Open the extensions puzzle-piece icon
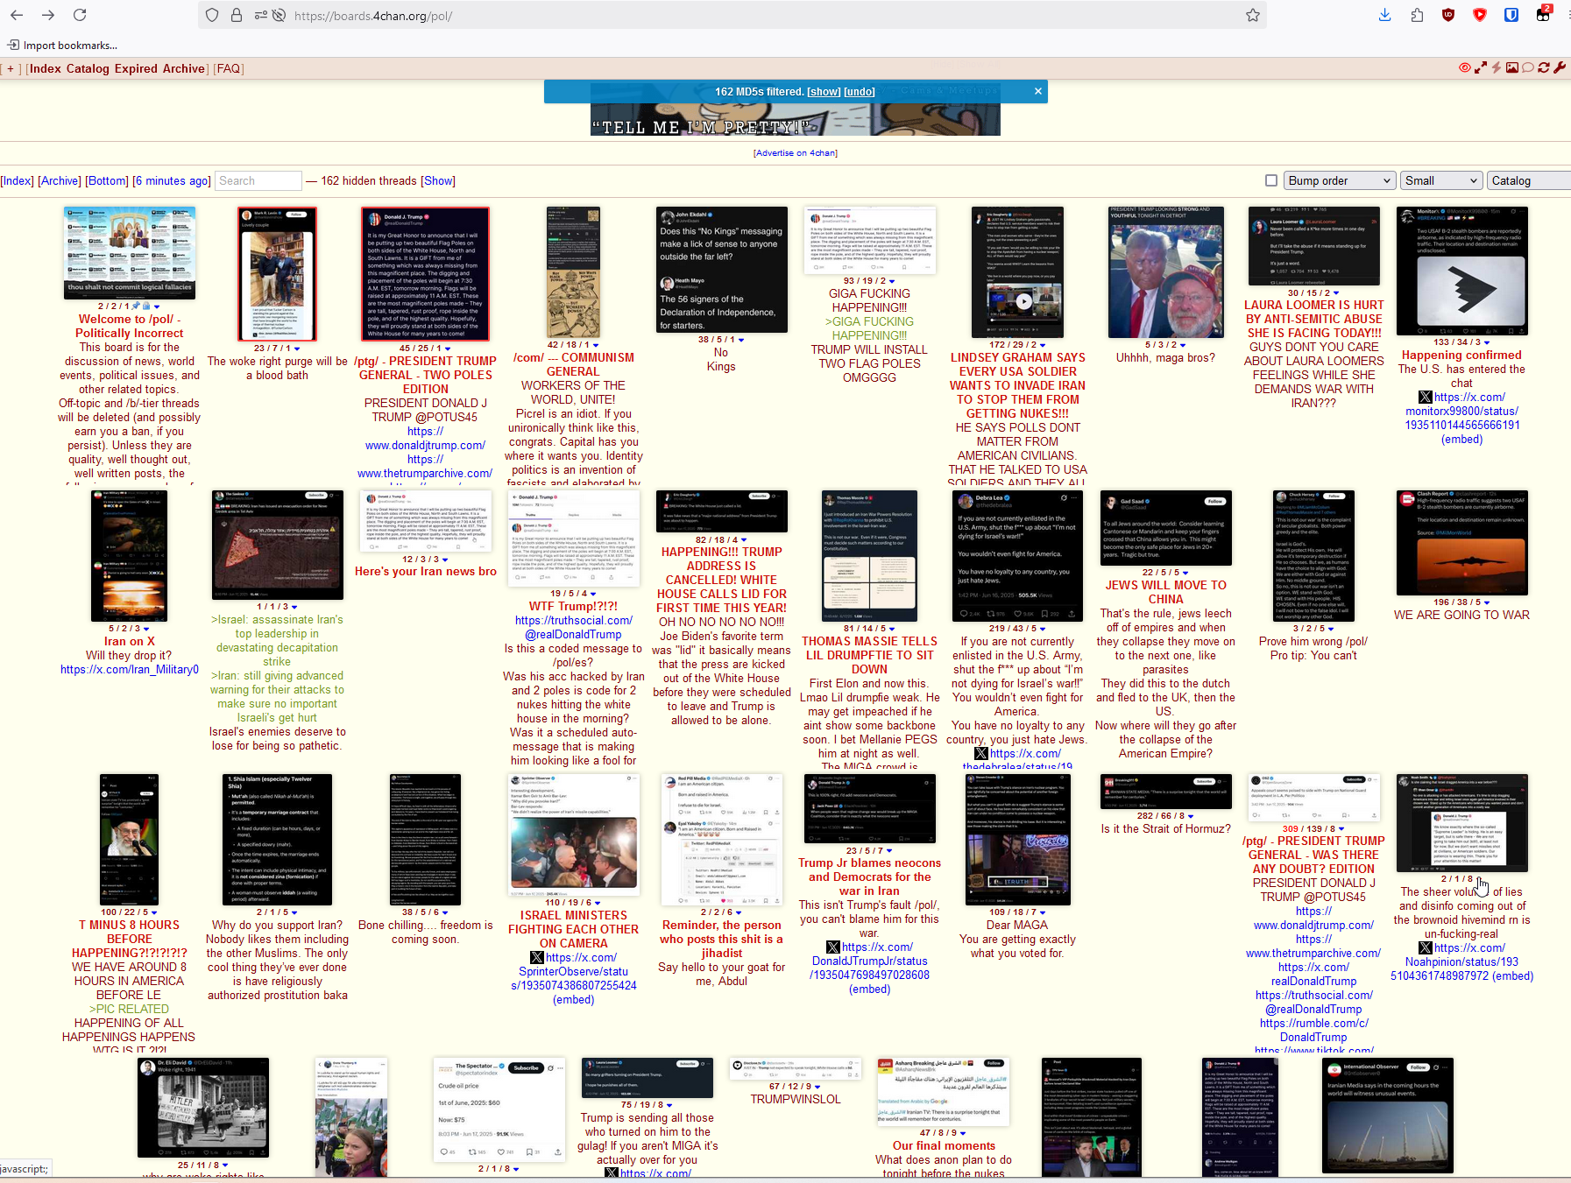This screenshot has height=1183, width=1571. point(1417,15)
